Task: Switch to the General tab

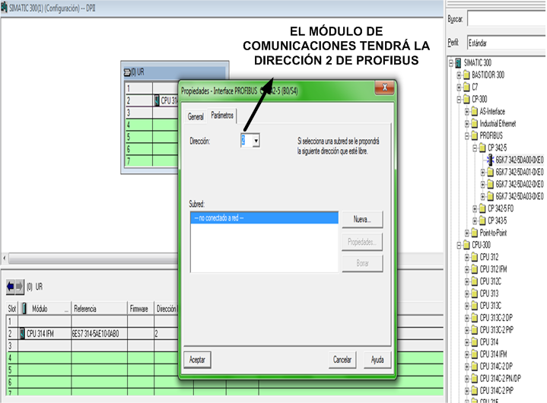Action: (196, 116)
